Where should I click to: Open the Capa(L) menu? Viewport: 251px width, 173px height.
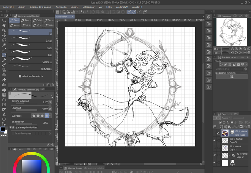(x=75, y=7)
